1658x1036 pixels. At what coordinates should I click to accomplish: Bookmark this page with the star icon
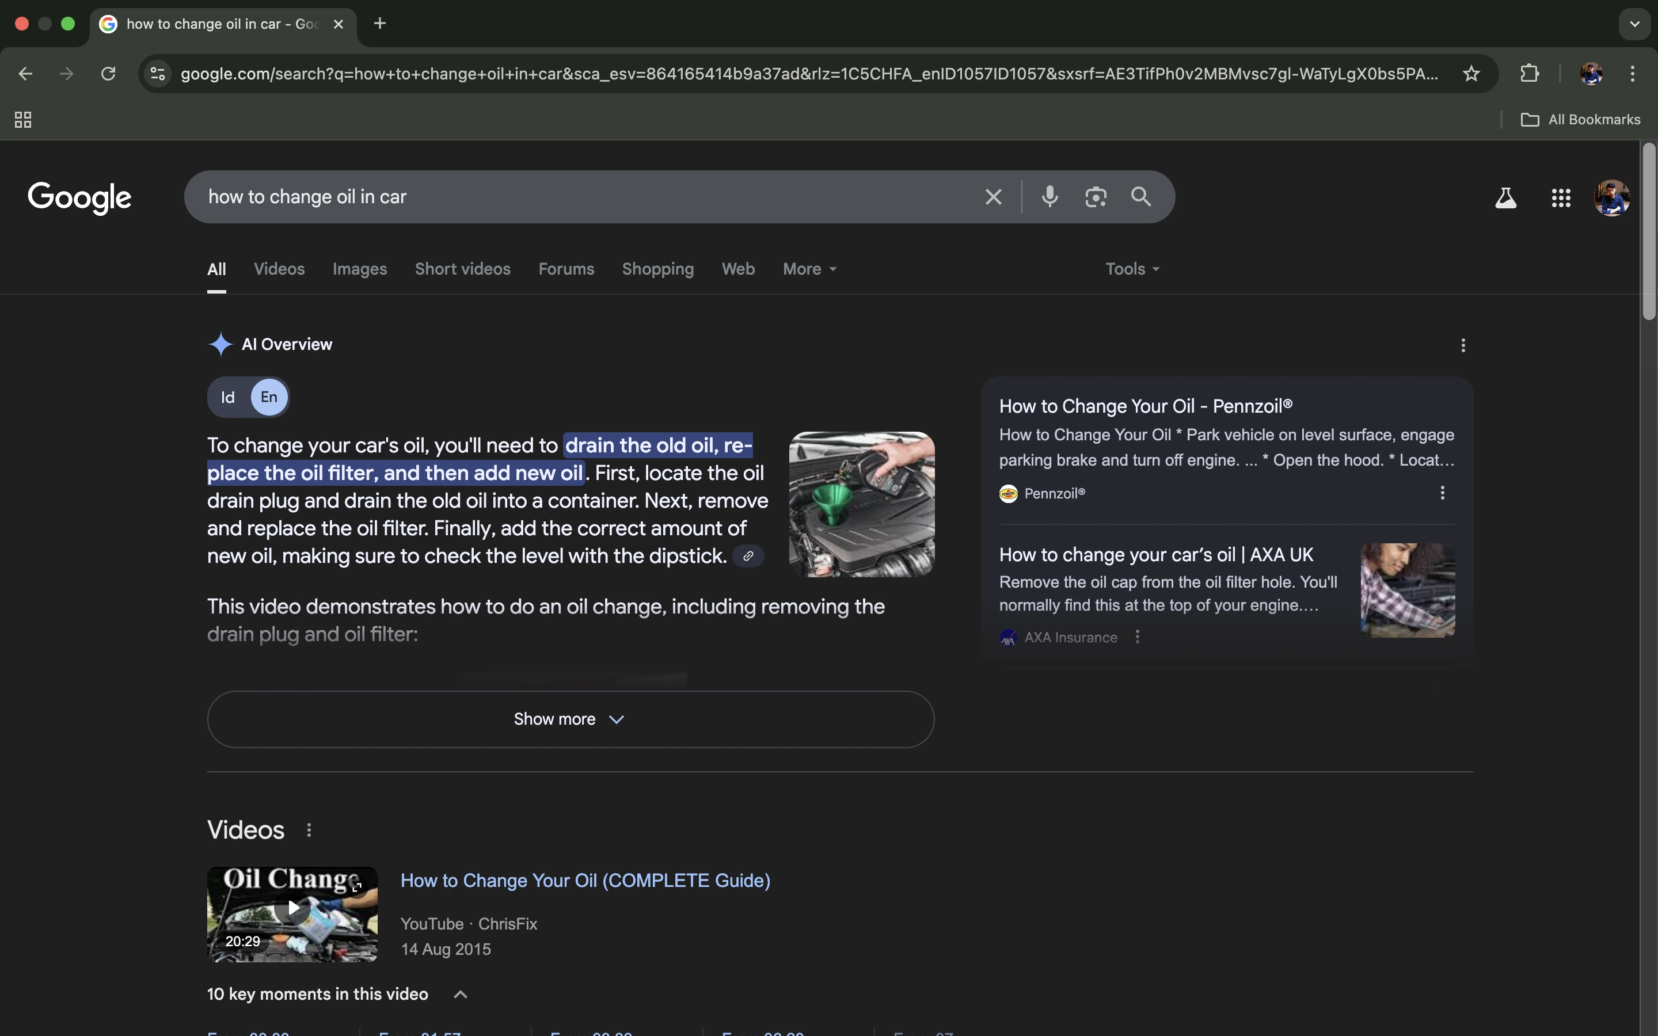tap(1471, 73)
